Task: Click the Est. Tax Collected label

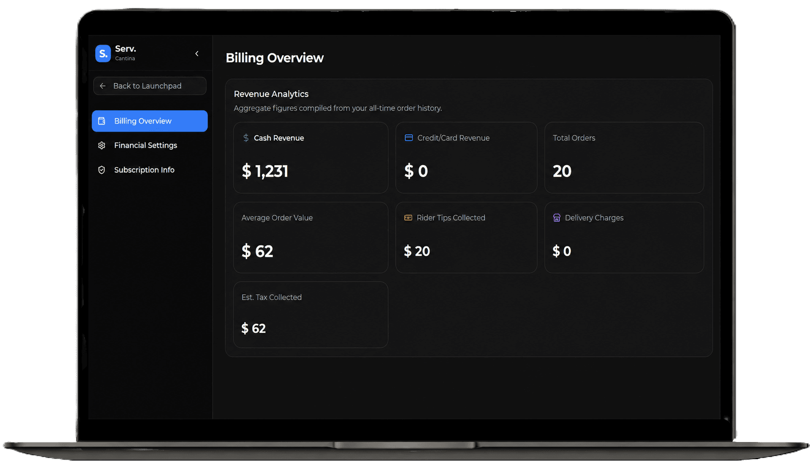Action: [271, 297]
